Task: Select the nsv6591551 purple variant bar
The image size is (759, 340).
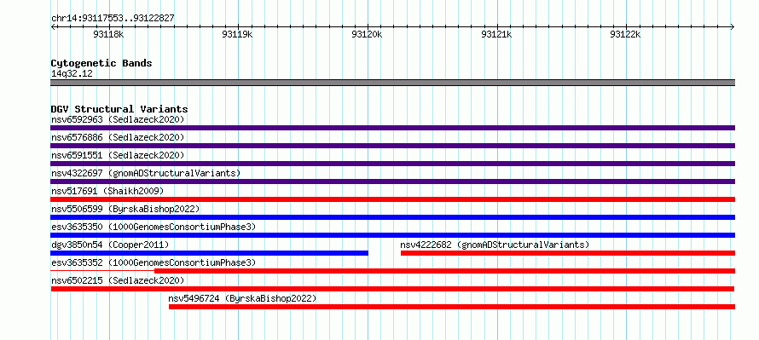Action: pyautogui.click(x=392, y=164)
